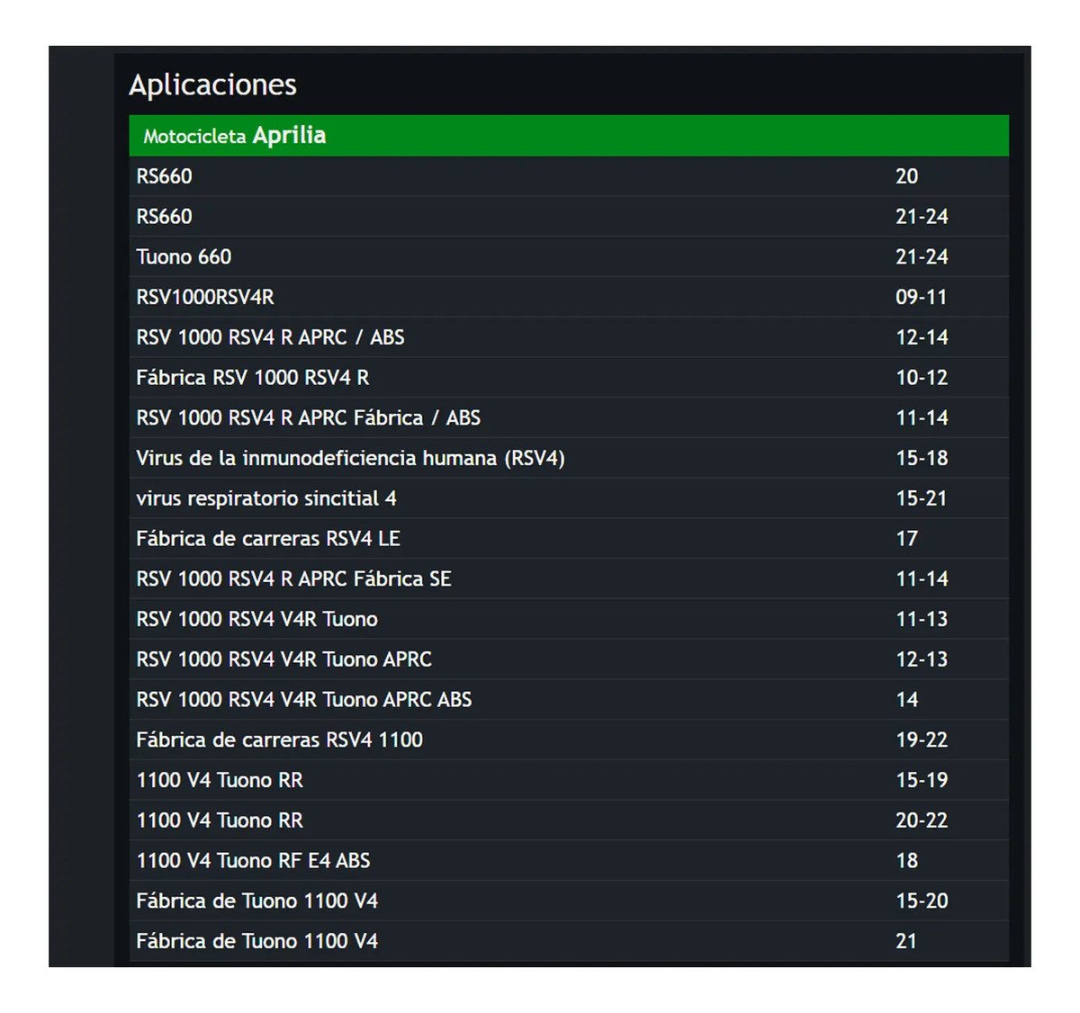
Task: Click the RSV1000RSV4R row
Action: [569, 297]
